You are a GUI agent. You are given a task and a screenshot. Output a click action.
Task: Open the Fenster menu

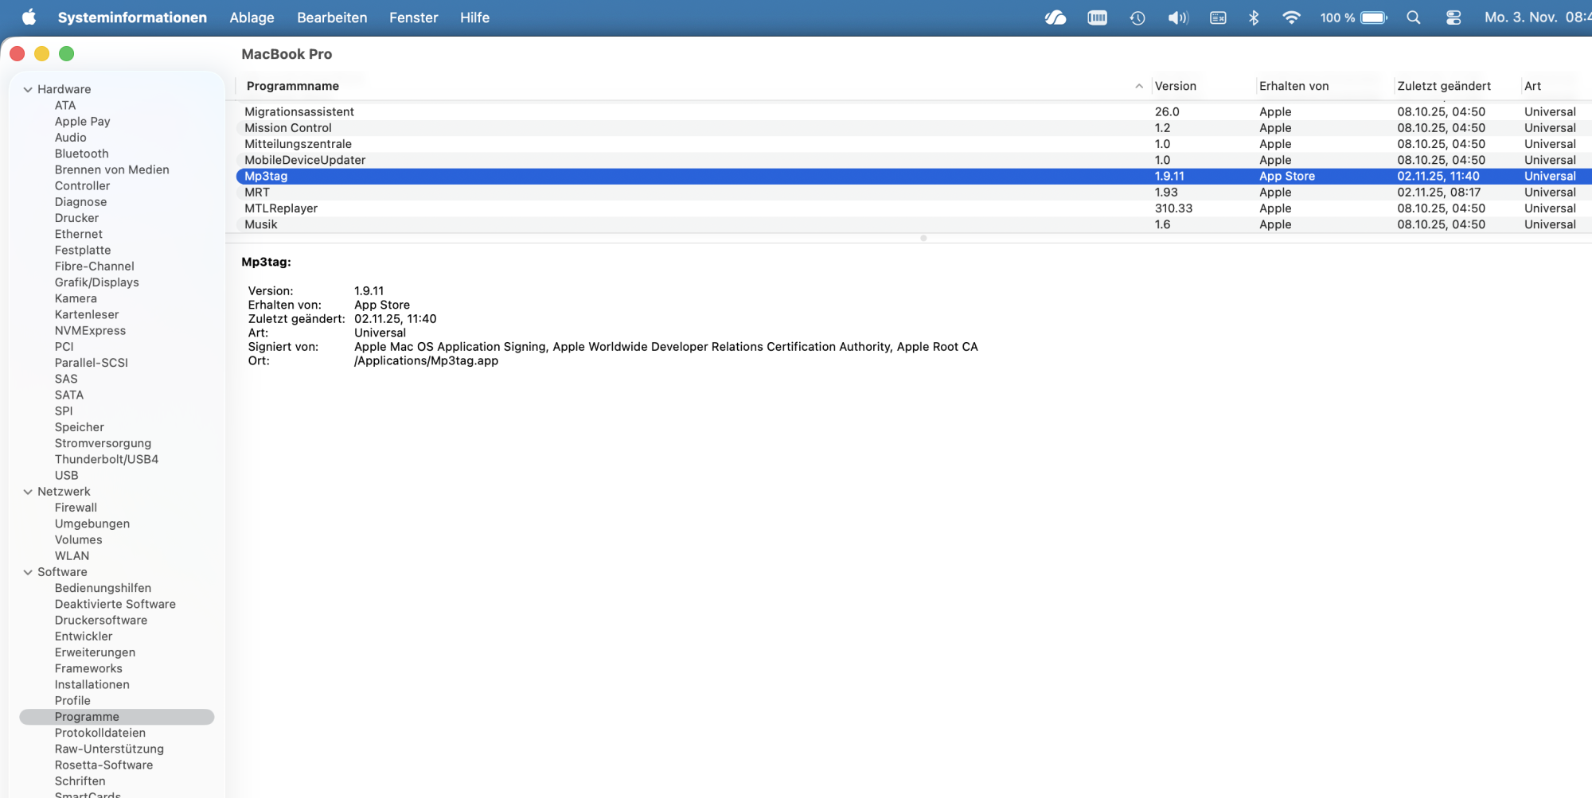[413, 18]
